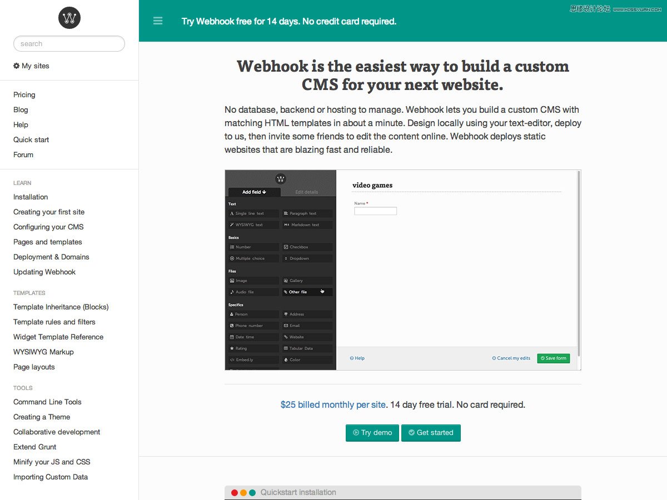Open Minify your JS and CSS

point(52,462)
